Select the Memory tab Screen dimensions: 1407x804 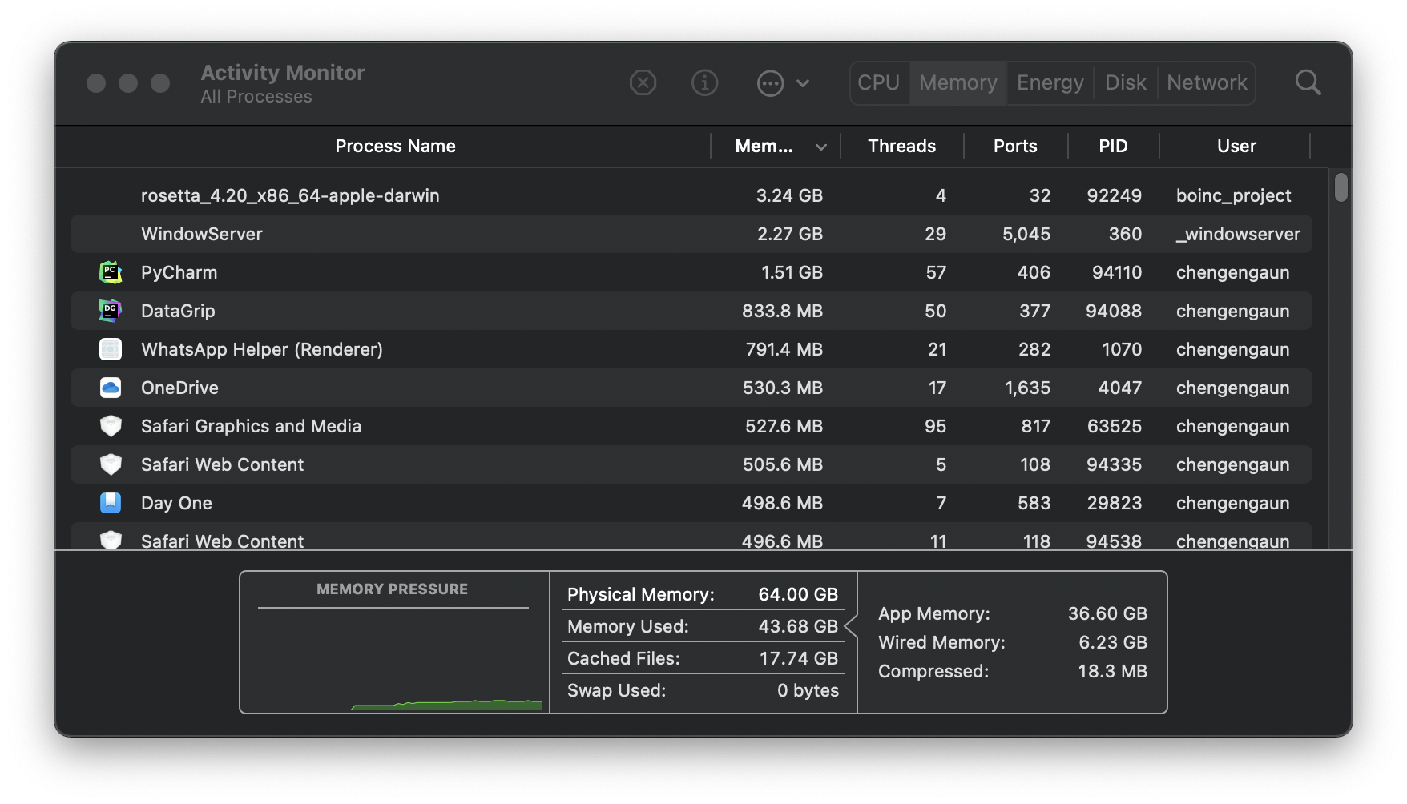pos(958,82)
